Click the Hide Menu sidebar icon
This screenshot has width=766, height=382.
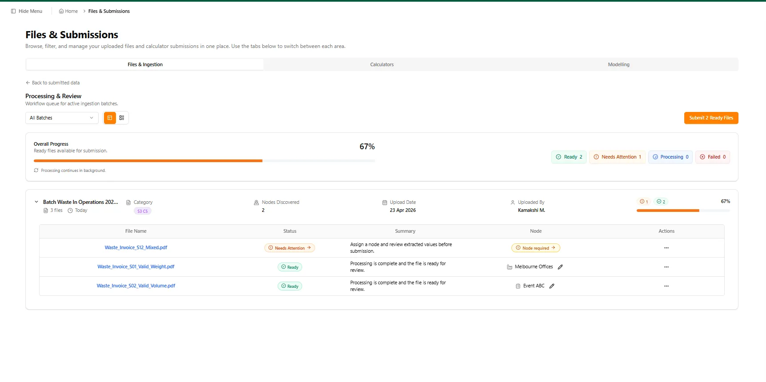pyautogui.click(x=13, y=11)
